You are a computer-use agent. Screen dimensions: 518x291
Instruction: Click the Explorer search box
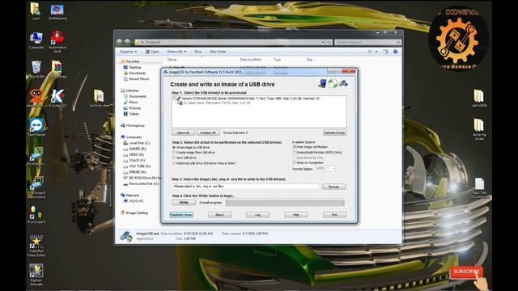pyautogui.click(x=367, y=42)
